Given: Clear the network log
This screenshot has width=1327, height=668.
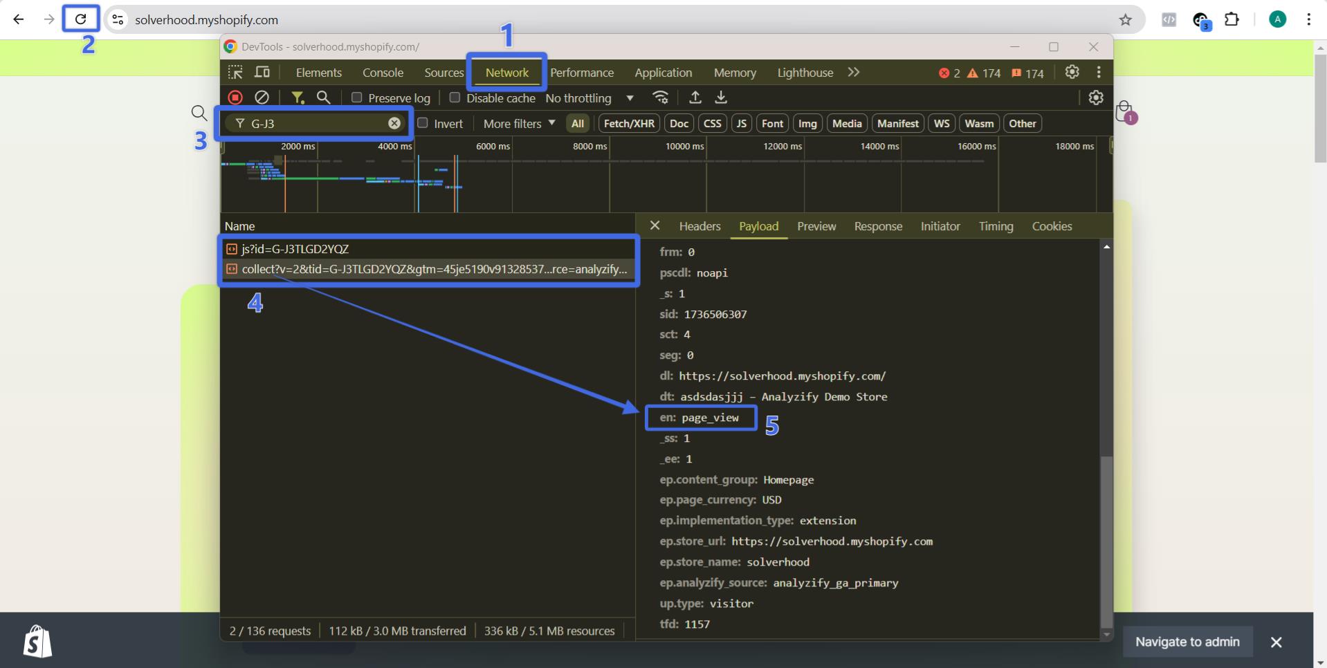Looking at the screenshot, I should pos(262,98).
